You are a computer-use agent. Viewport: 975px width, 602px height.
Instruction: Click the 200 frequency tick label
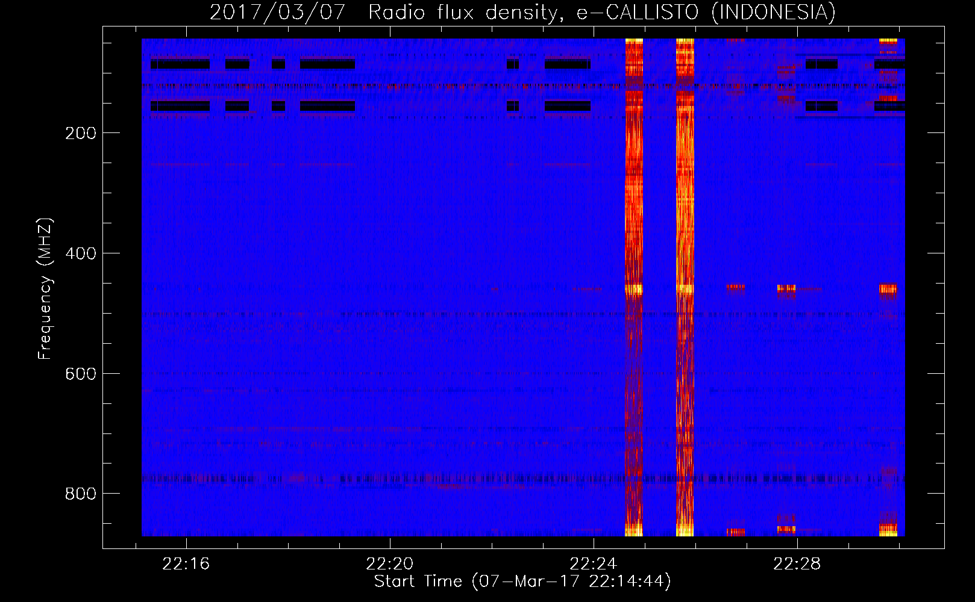(x=81, y=133)
